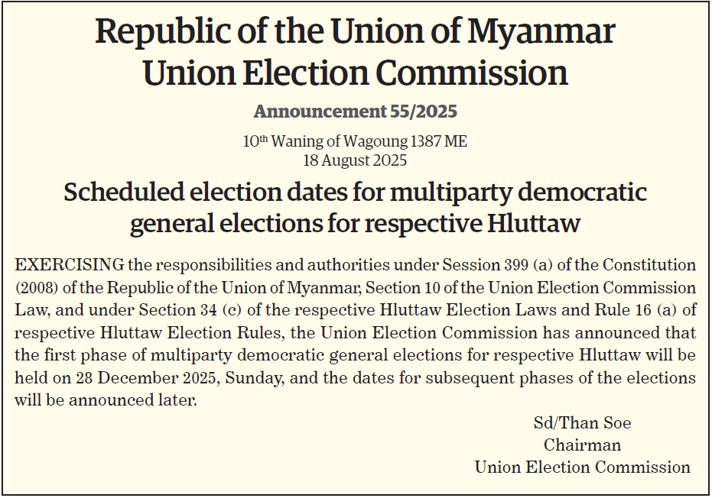Screen dimensions: 712x498
Task: Click the "general elections for respective Hluttaw" heading line
Action: 355,225
